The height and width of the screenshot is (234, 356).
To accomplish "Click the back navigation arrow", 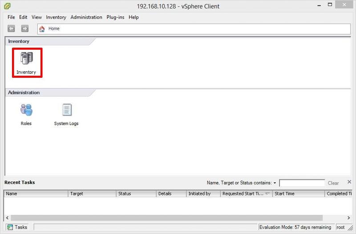I will pos(11,28).
